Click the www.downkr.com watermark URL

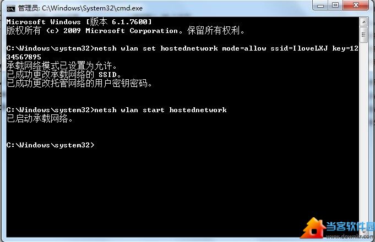point(350,236)
